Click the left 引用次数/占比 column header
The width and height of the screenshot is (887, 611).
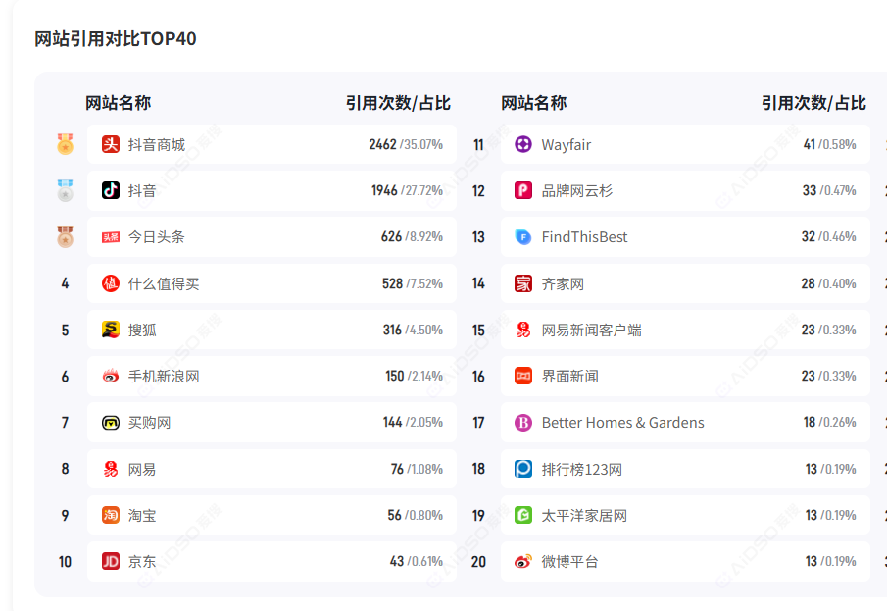[398, 103]
